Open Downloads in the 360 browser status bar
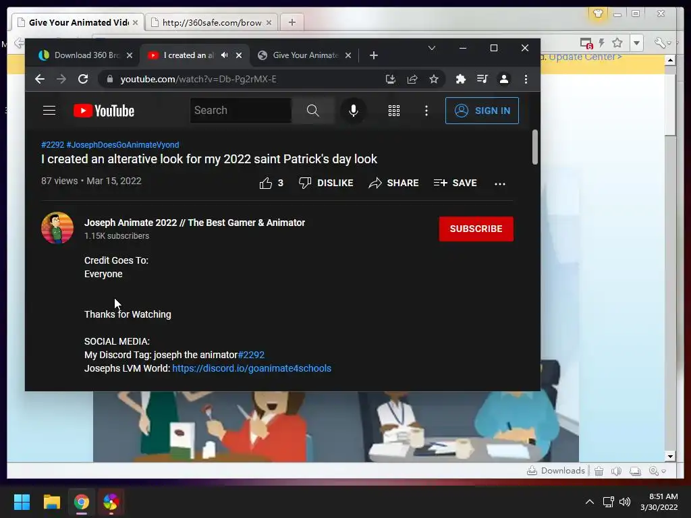The width and height of the screenshot is (691, 518). [556, 470]
